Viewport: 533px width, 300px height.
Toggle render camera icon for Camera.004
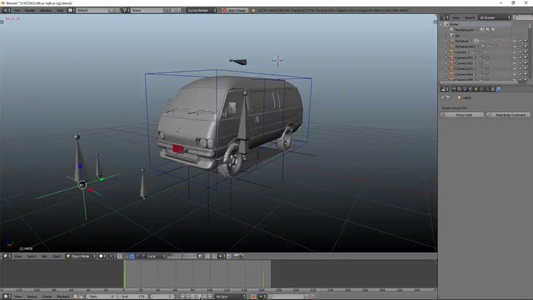tap(525, 74)
